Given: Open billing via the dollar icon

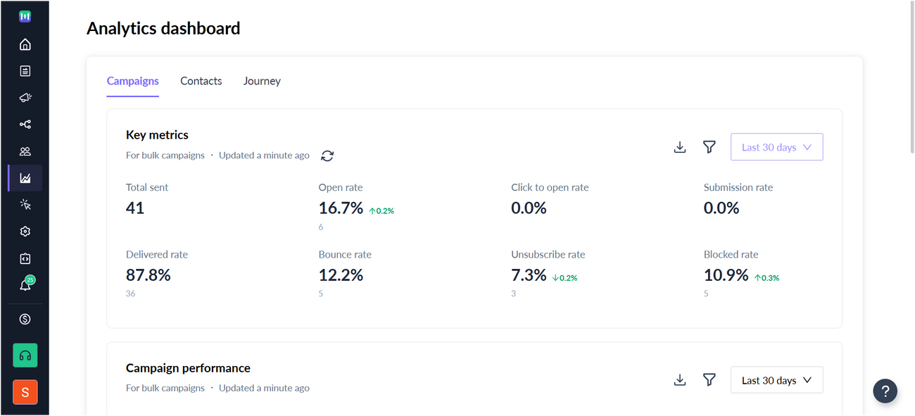Looking at the screenshot, I should tap(25, 320).
